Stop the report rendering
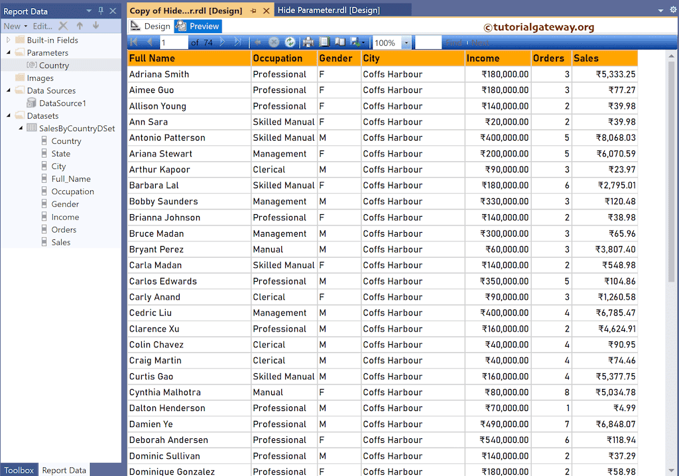The height and width of the screenshot is (476, 679). pos(274,42)
